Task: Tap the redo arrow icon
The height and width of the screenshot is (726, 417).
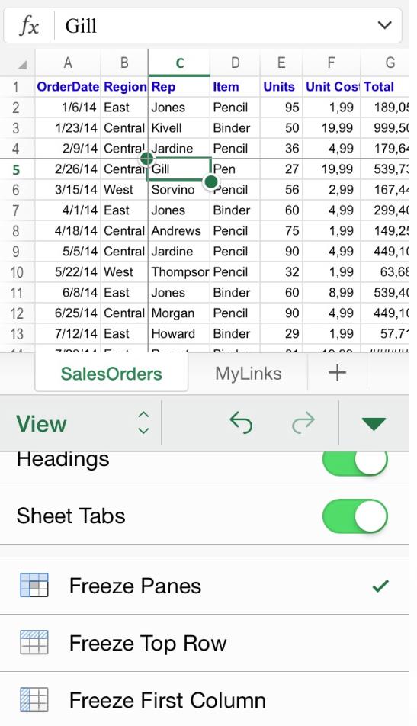Action: [x=303, y=422]
